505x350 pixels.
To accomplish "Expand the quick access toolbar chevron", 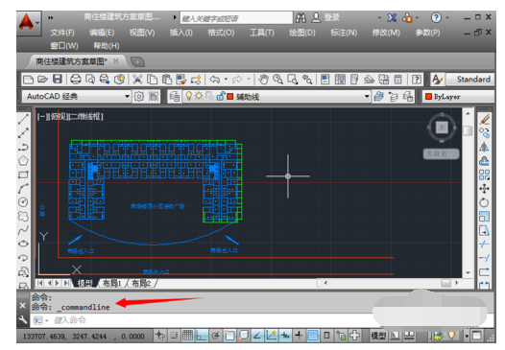I will (51, 17).
